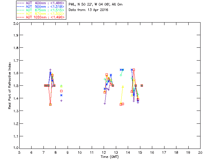Click the 'Data from: 13 Apr 2016' text
The image size is (206, 165).
pos(89,10)
